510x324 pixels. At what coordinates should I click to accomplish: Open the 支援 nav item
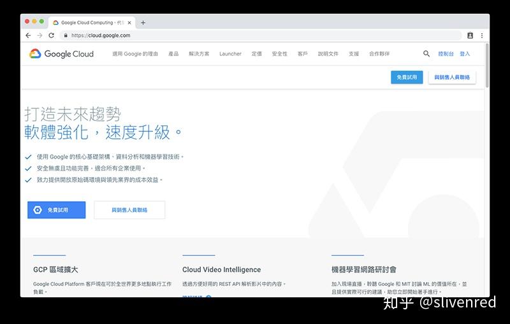point(354,54)
